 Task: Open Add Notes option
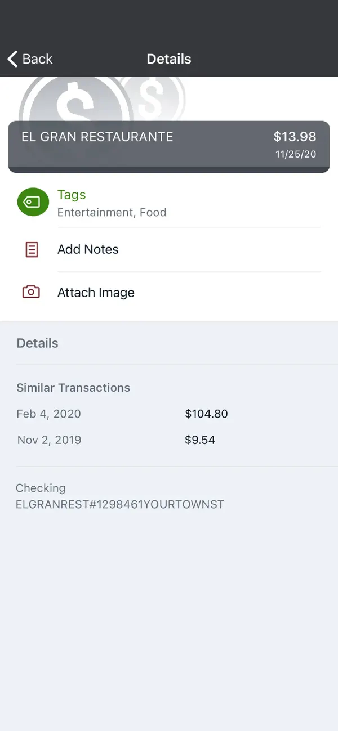(x=88, y=249)
